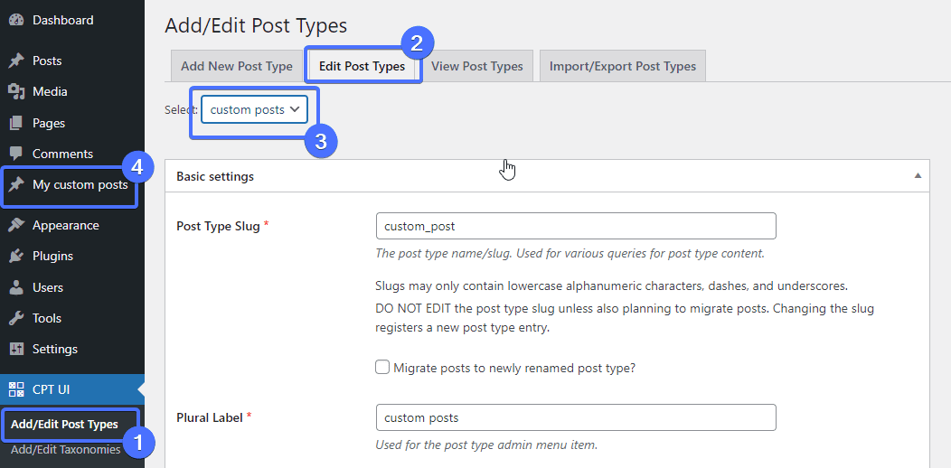Enable Migrate posts to renamed post type
951x468 pixels.
pos(382,368)
